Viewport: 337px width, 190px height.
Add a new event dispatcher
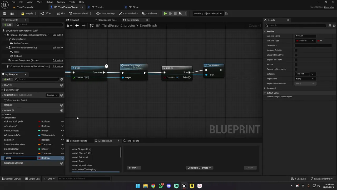[x=62, y=163]
